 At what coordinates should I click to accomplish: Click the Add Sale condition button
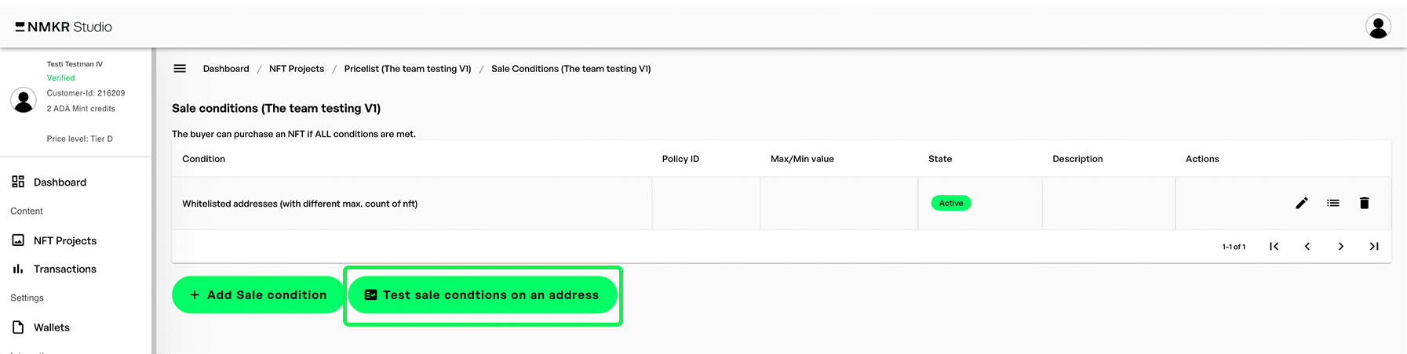(258, 295)
